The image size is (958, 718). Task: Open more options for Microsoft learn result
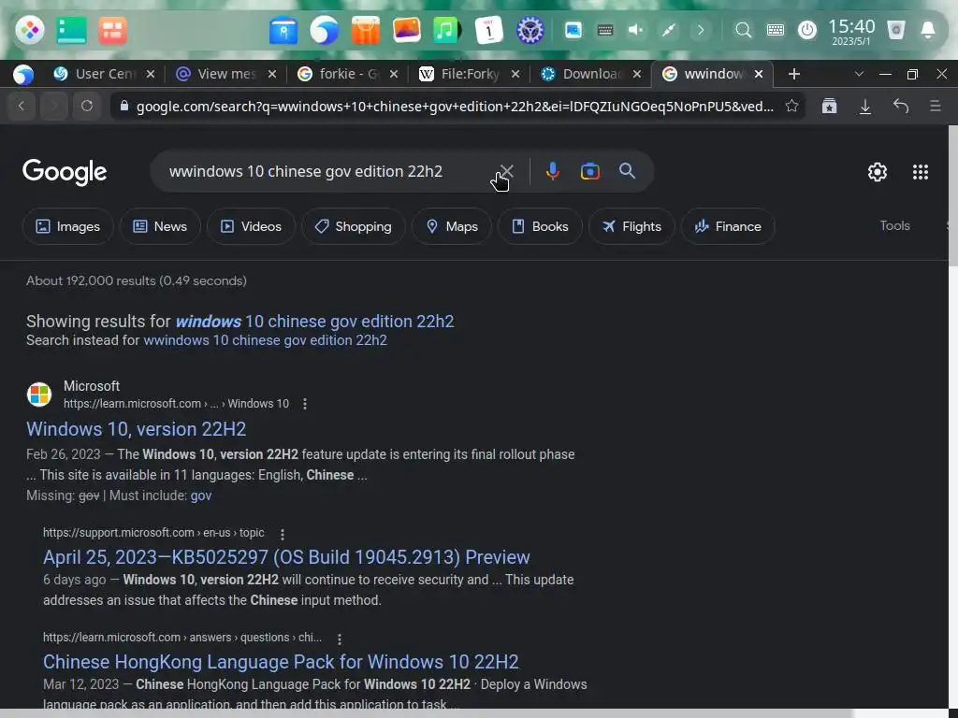coord(305,404)
